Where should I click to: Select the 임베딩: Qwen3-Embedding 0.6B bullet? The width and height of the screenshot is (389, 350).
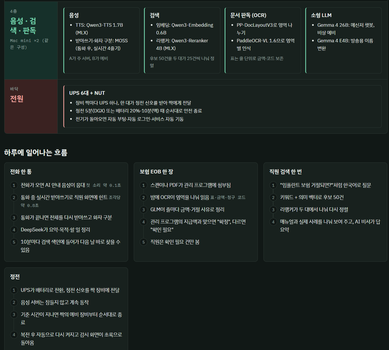185,29
